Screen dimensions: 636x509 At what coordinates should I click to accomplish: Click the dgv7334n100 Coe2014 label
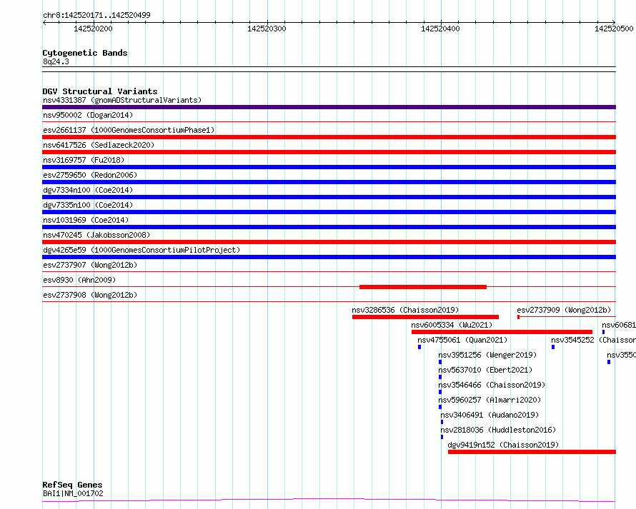click(86, 190)
